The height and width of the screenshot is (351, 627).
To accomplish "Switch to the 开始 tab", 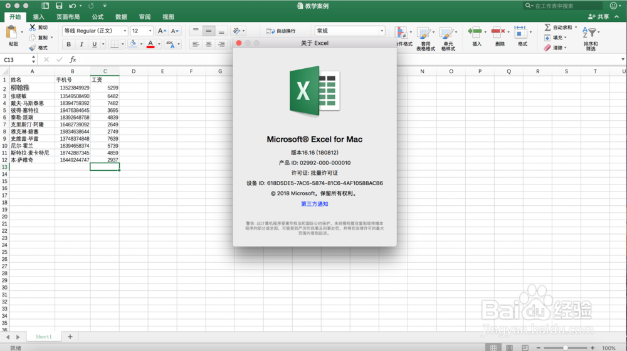I will [x=15, y=17].
